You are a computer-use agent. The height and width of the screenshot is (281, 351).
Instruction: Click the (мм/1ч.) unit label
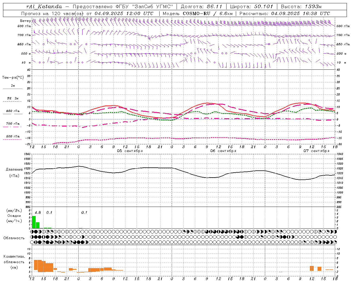(x=14, y=221)
